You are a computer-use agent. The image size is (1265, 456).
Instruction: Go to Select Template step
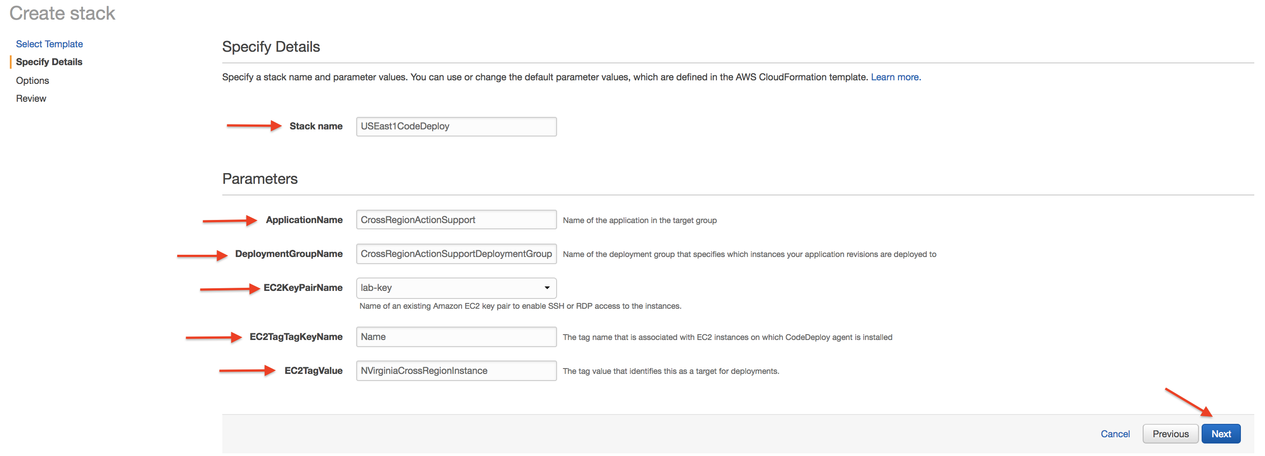pos(49,44)
